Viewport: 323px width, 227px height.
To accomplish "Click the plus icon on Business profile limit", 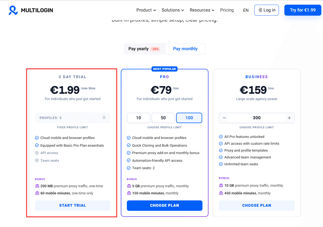I will click(289, 118).
